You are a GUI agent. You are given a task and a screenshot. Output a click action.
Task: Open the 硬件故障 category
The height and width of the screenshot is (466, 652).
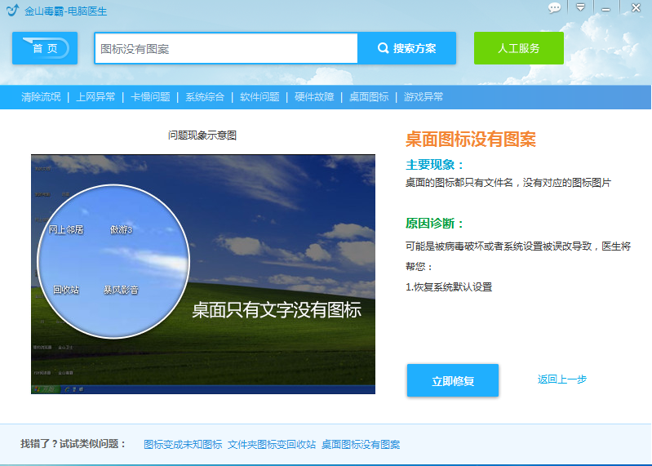coord(314,97)
